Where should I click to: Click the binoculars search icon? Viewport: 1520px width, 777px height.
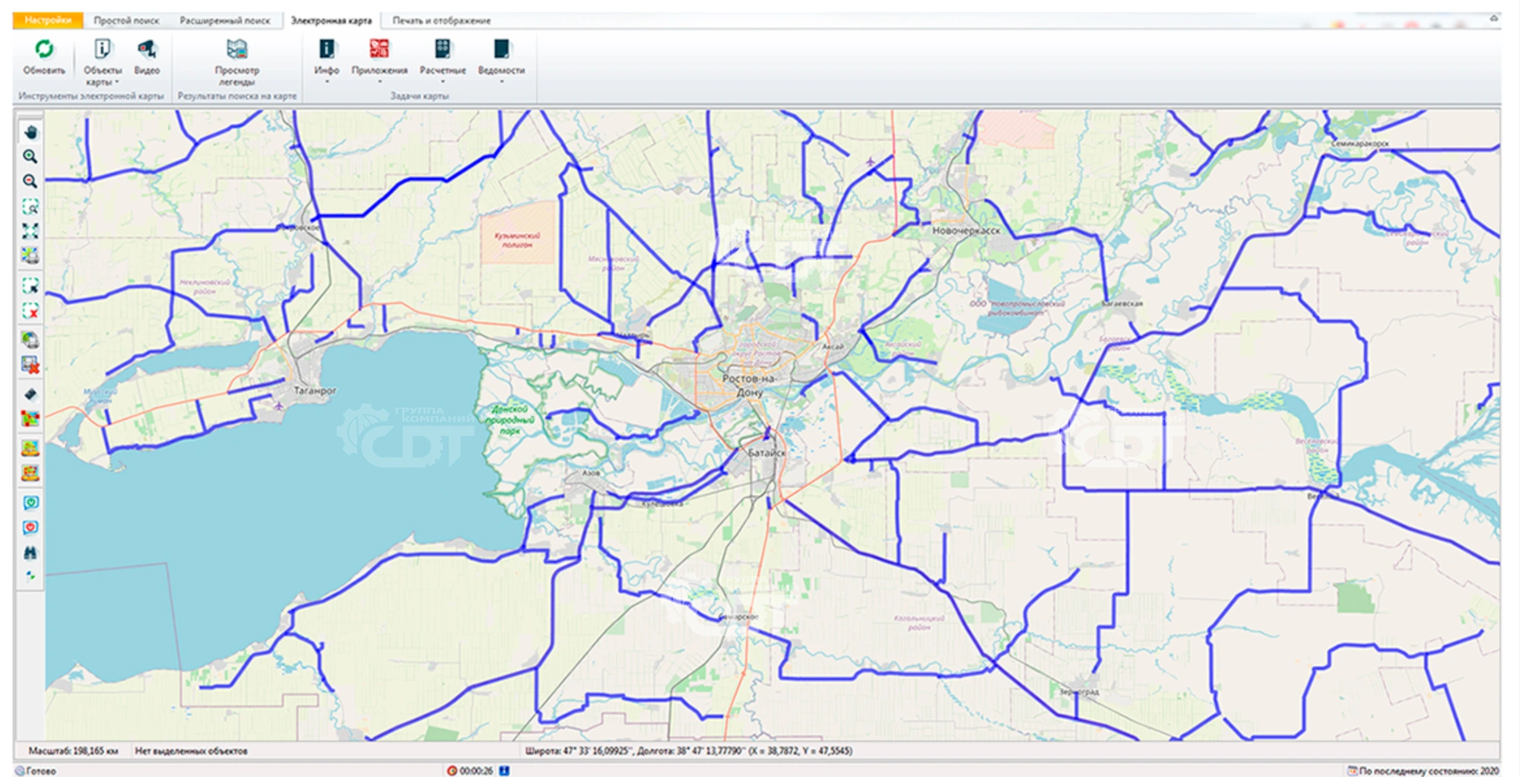(30, 553)
